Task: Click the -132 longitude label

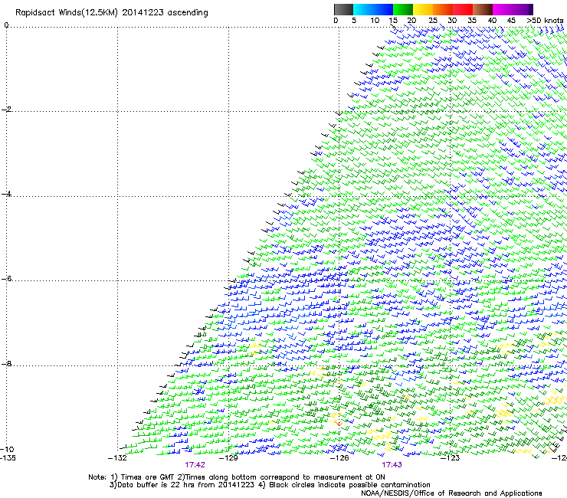Action: (117, 458)
